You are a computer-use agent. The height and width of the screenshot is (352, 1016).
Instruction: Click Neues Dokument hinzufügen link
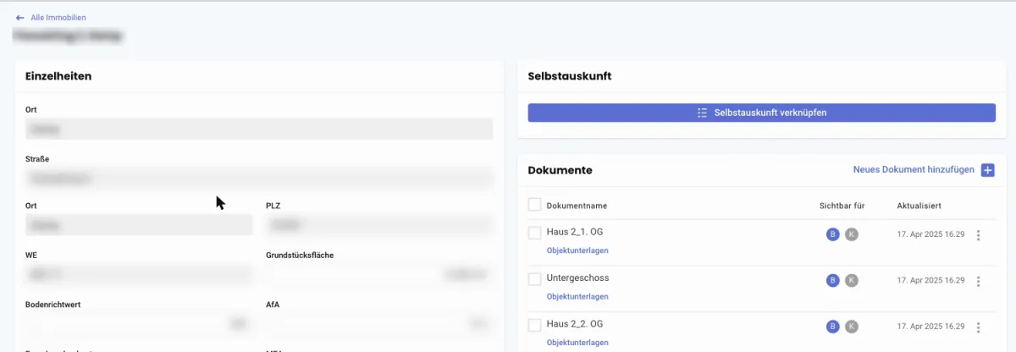coord(914,170)
